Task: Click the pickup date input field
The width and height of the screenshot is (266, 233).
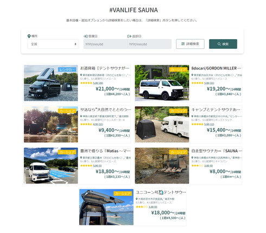Action: pyautogui.click(x=105, y=44)
